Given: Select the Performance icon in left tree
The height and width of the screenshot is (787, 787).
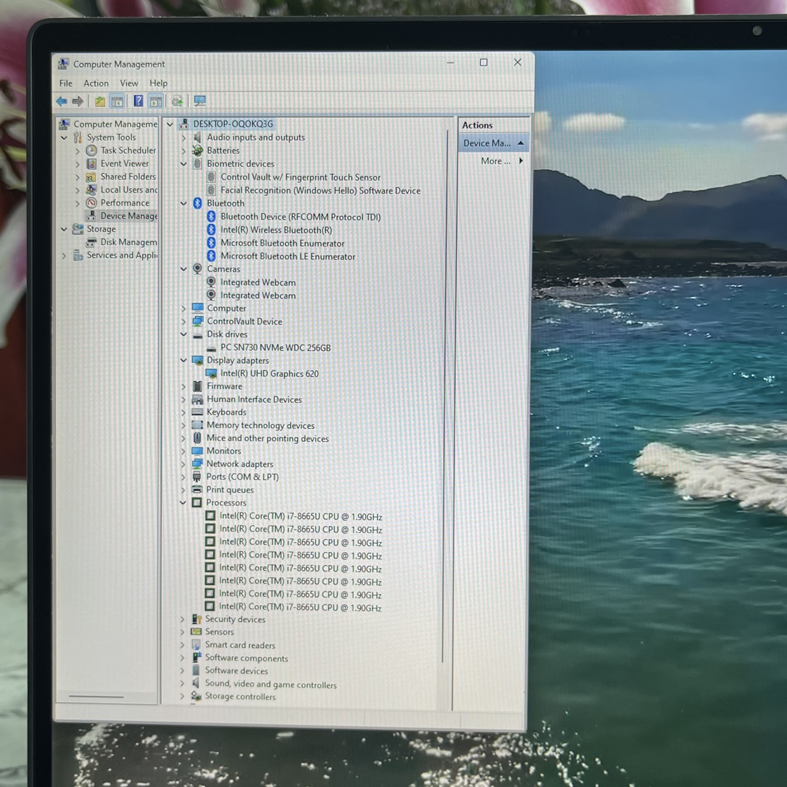Looking at the screenshot, I should point(91,203).
